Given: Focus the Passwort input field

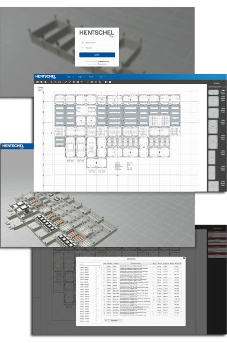Looking at the screenshot, I should pos(97,48).
